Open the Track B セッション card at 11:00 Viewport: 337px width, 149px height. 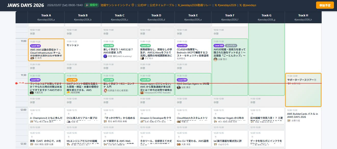tap(83, 50)
